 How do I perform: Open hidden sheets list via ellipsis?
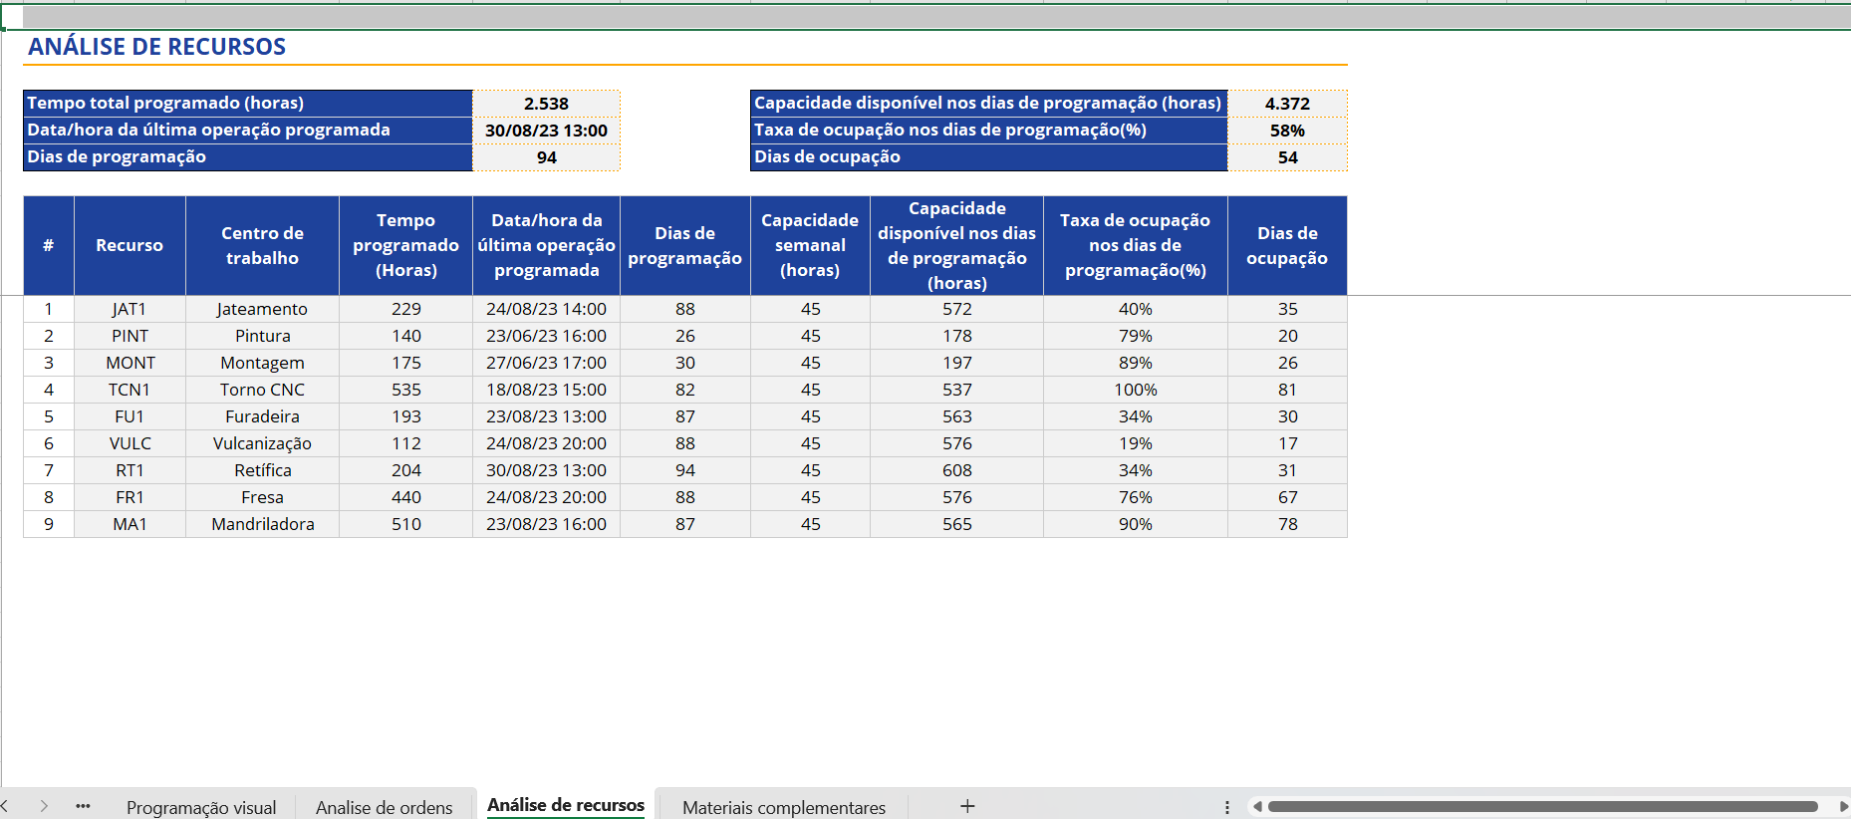[x=83, y=806]
